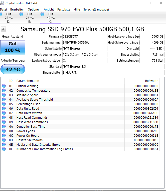Image resolution: width=166 pixels, height=191 pixels.
Task: Open the Optionen menu
Action: 34,10
